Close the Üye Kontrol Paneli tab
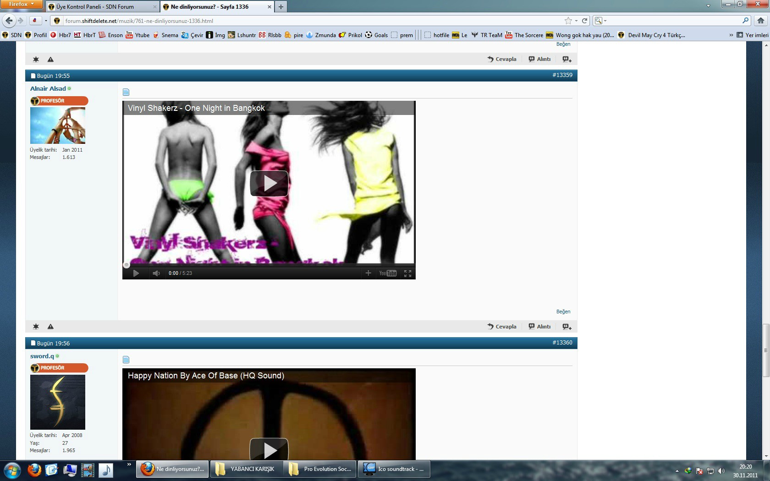The image size is (770, 481). coord(155,7)
